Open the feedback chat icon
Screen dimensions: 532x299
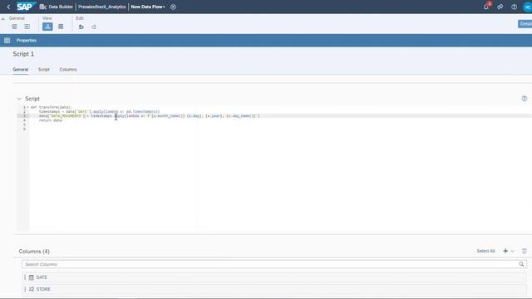pyautogui.click(x=500, y=7)
